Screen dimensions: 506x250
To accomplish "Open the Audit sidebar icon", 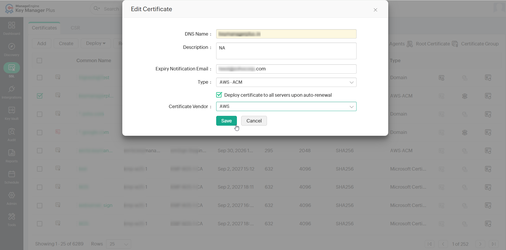I will pos(12,132).
